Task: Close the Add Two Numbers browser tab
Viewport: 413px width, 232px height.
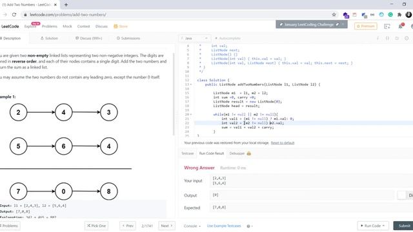Action: coord(55,5)
